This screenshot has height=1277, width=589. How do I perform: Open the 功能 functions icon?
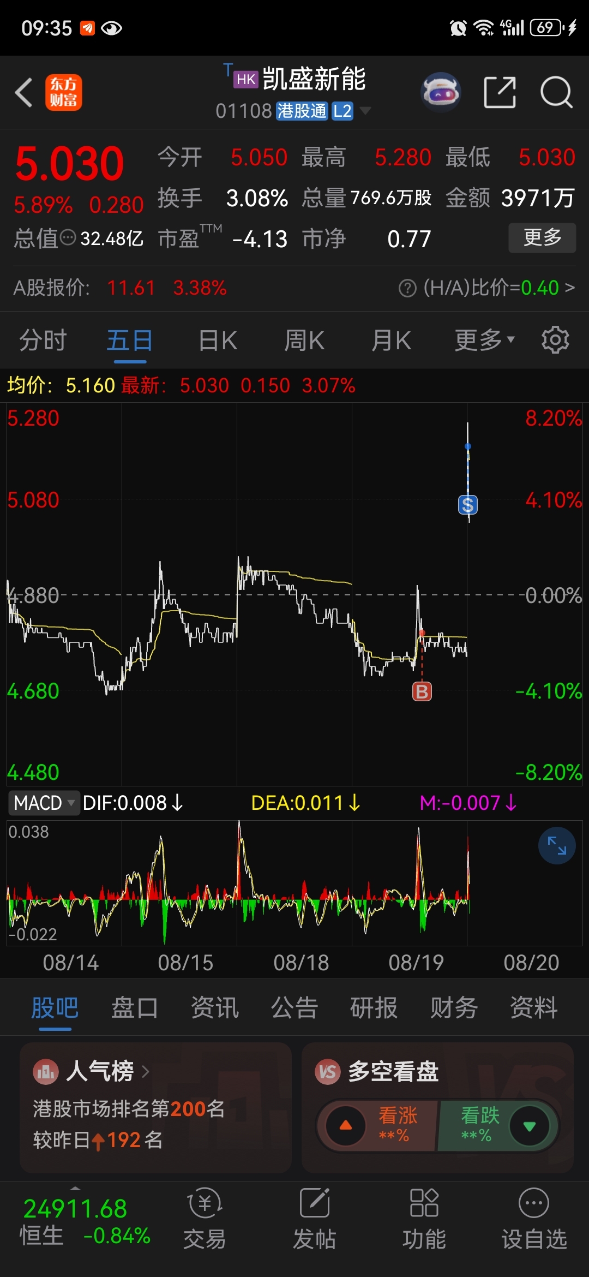click(424, 1219)
